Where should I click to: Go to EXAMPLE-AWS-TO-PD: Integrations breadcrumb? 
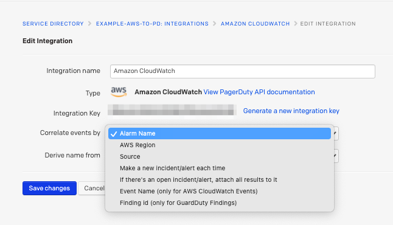click(152, 24)
